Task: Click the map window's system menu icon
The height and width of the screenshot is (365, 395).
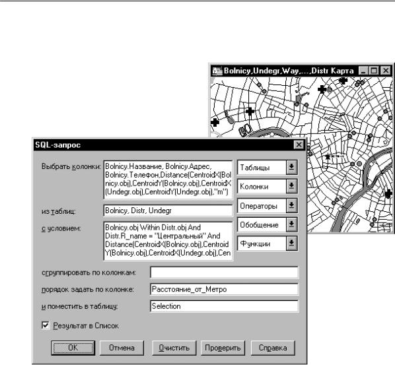Action: 217,71
